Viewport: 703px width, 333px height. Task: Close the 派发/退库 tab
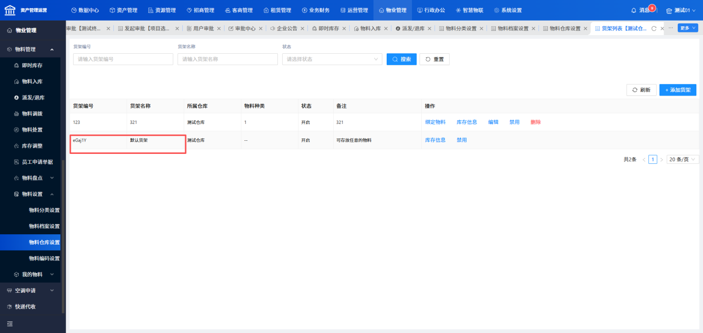click(429, 29)
